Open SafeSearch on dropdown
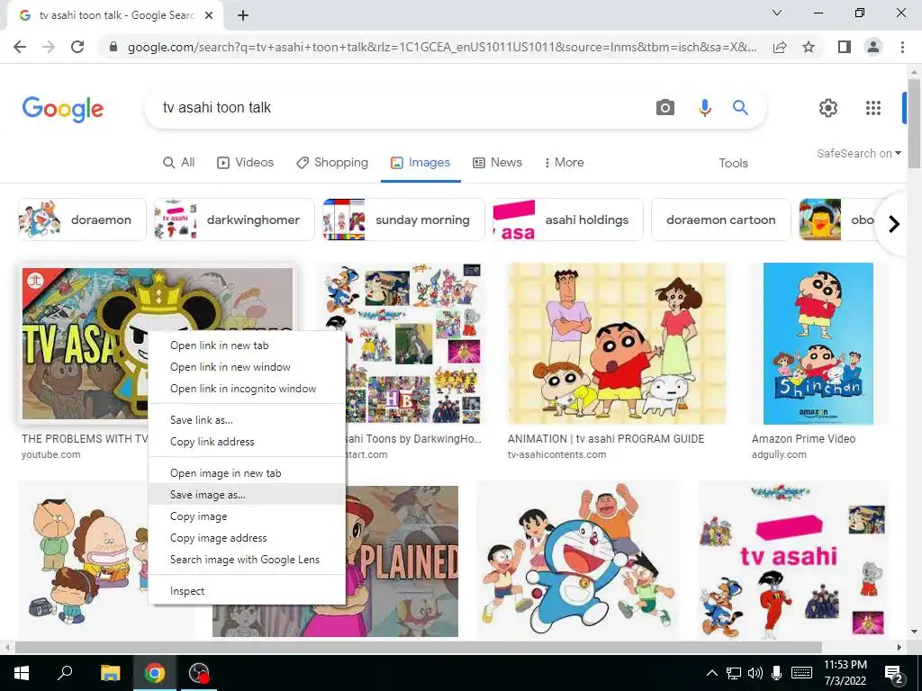This screenshot has width=922, height=691. point(858,153)
